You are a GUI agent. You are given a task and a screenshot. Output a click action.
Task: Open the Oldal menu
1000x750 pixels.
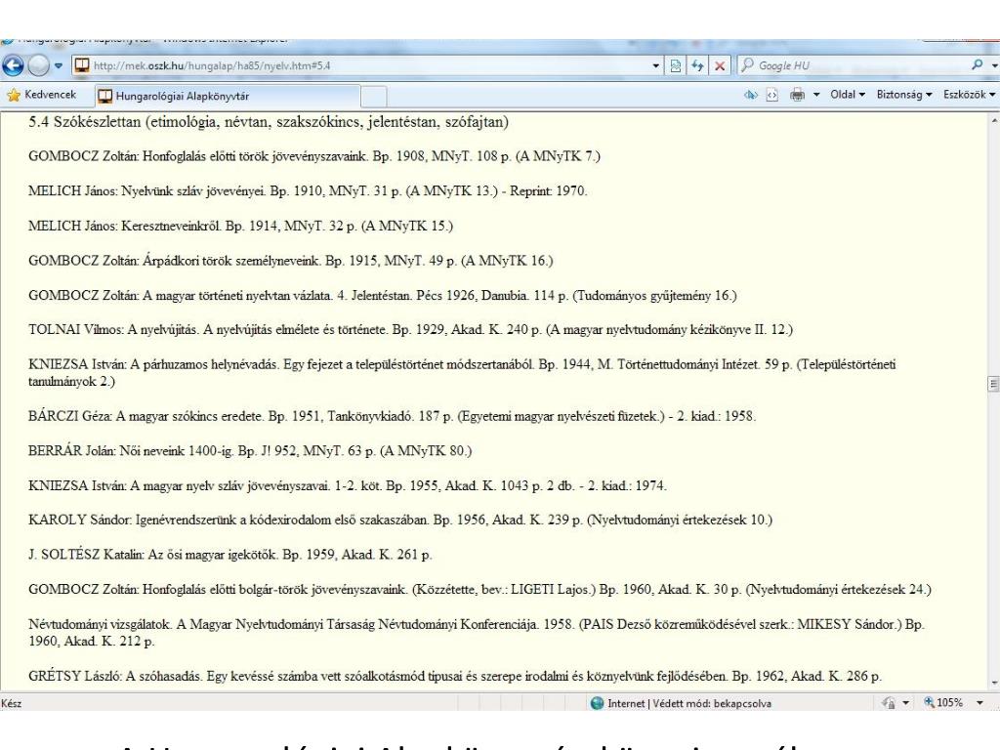coord(847,95)
